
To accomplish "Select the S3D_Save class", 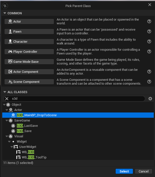I will 78,131.
